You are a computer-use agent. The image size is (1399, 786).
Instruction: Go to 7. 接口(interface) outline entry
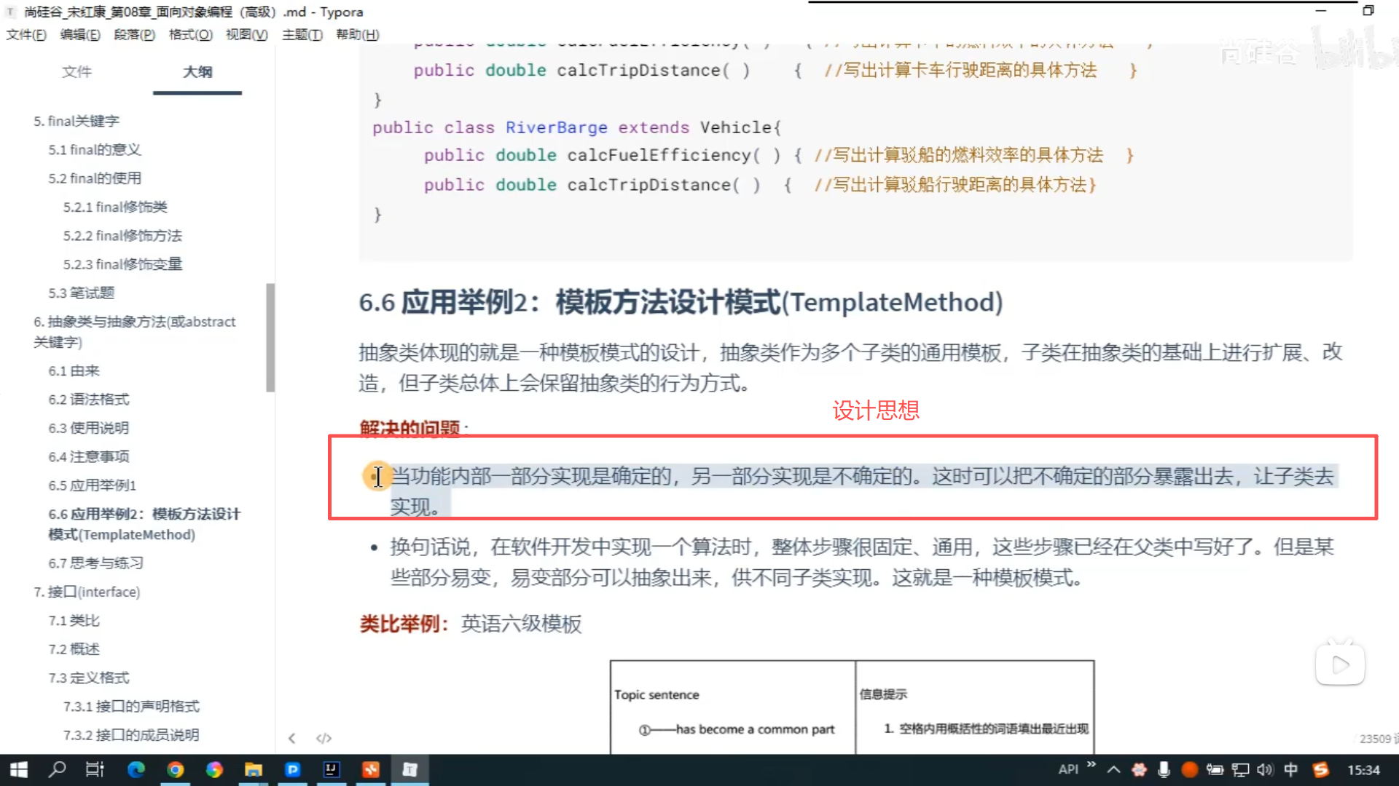click(87, 592)
